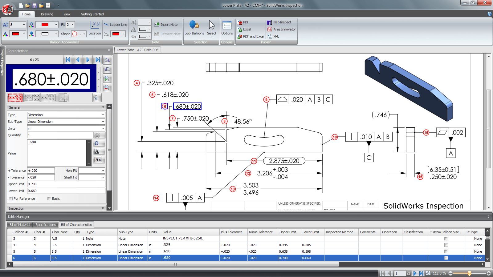493x277 pixels.
Task: Click the capture region camera icon
Action: point(96,98)
